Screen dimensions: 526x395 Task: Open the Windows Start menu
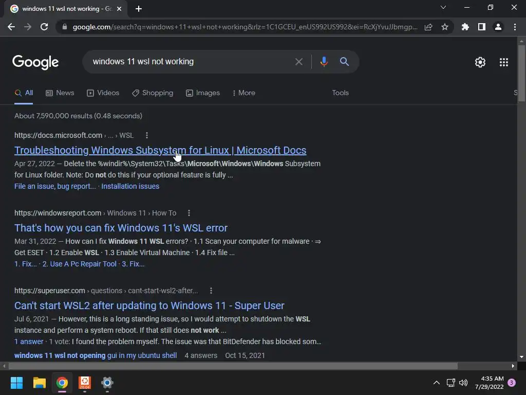tap(16, 383)
